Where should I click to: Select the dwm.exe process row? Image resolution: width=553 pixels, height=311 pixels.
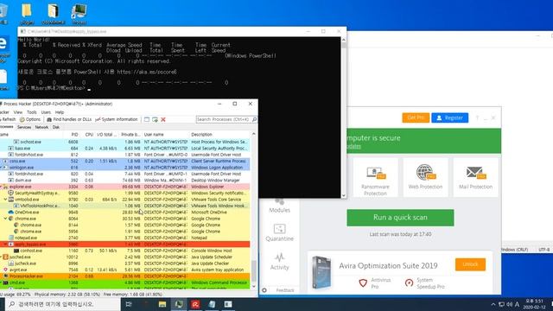coord(124,181)
